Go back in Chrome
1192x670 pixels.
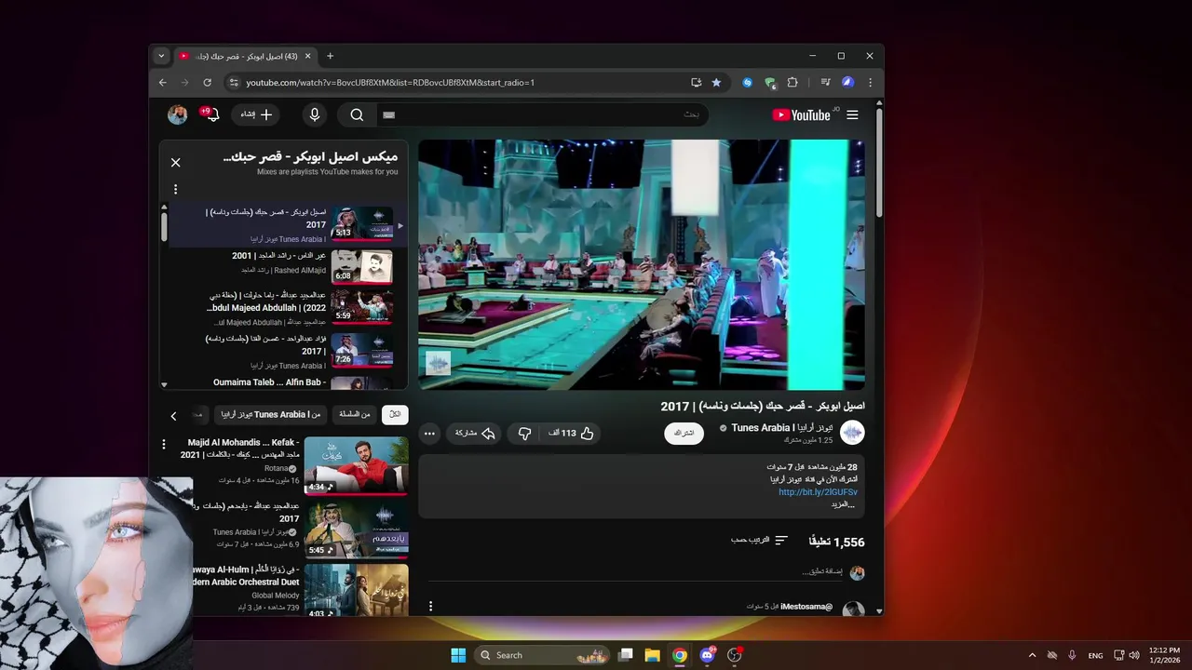pos(163,82)
